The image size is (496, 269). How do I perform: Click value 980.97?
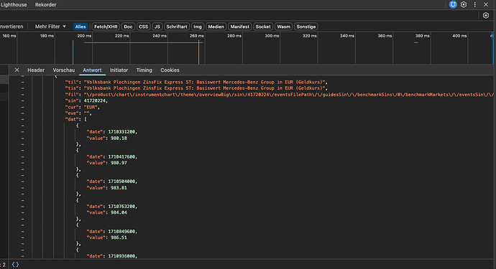coord(119,163)
